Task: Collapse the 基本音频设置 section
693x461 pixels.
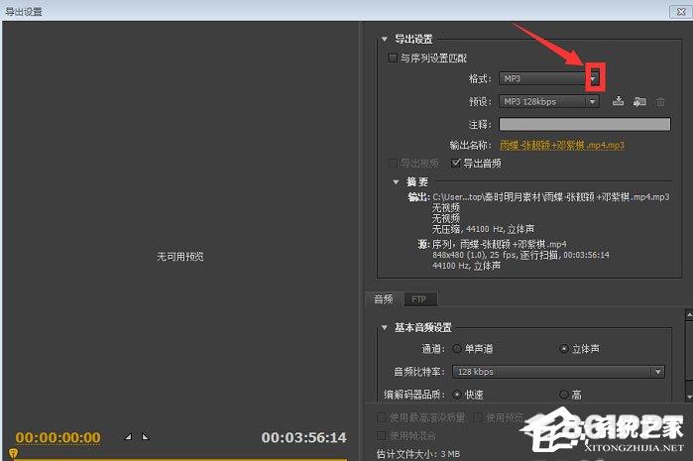Action: point(385,327)
